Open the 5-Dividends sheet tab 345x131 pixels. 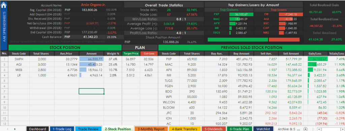[213, 129]
